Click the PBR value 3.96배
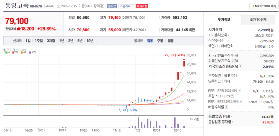279x136 pixels. (253, 102)
